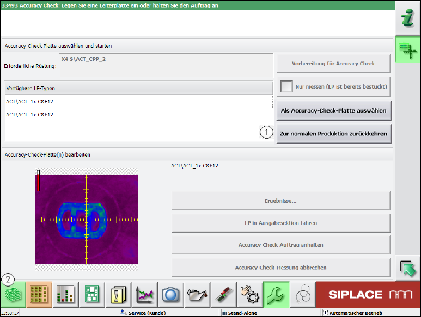Image resolution: width=421 pixels, height=317 pixels.
Task: Open the green board stack production icon
Action: pos(13,295)
